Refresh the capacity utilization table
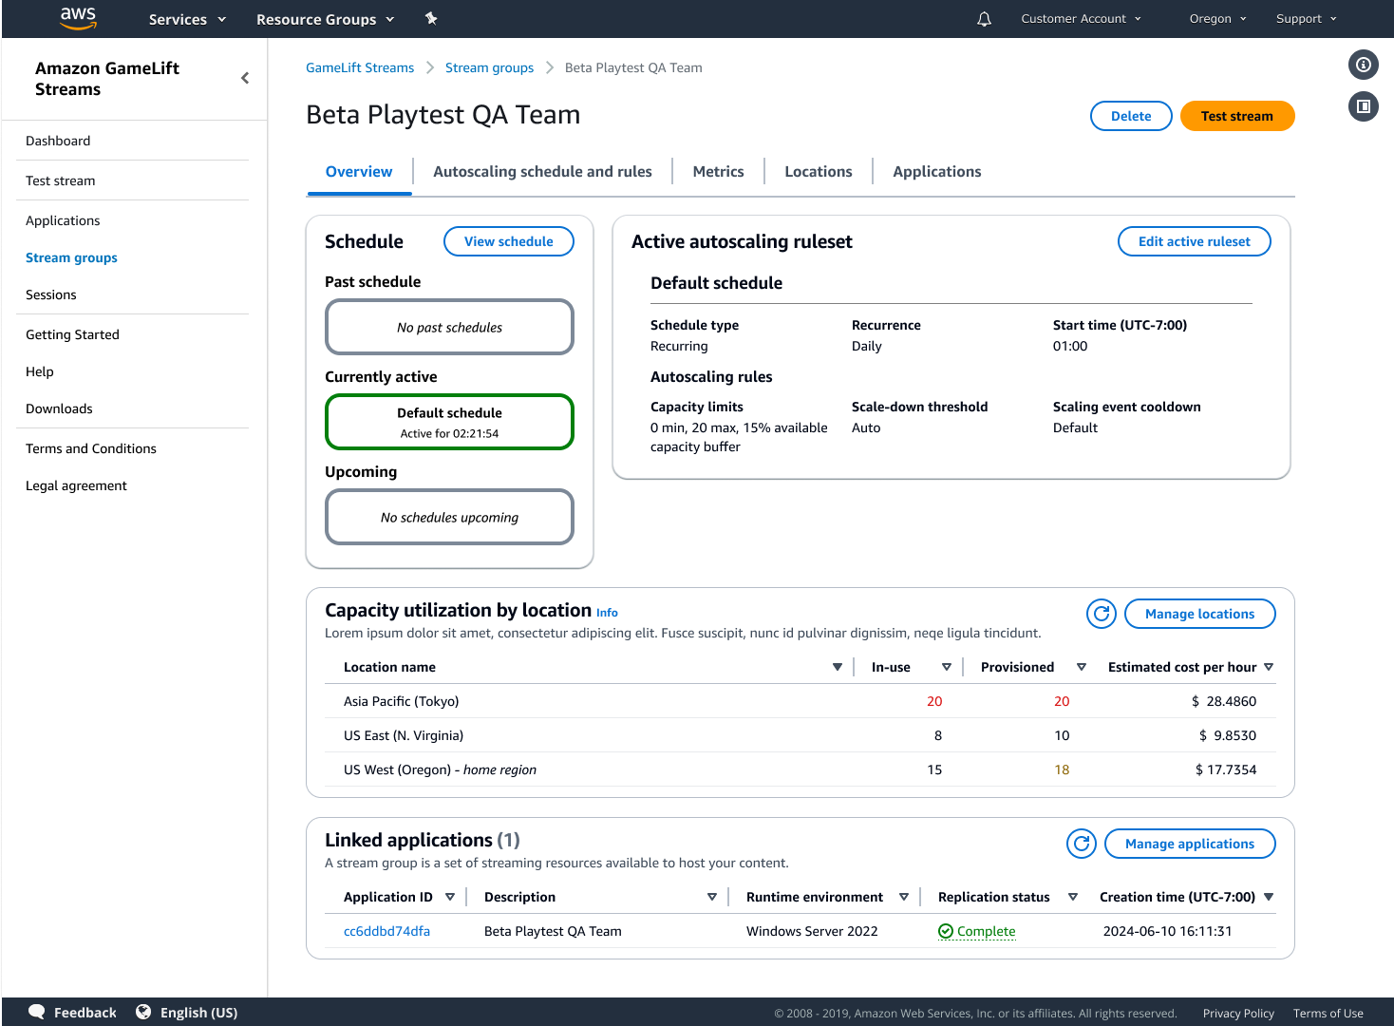 point(1102,614)
